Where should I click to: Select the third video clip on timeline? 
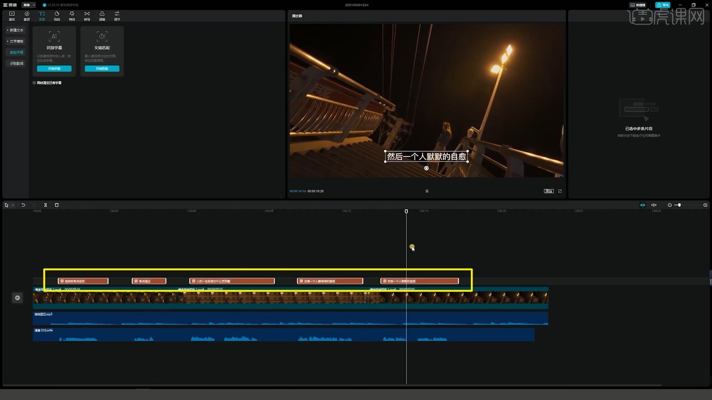pos(458,298)
